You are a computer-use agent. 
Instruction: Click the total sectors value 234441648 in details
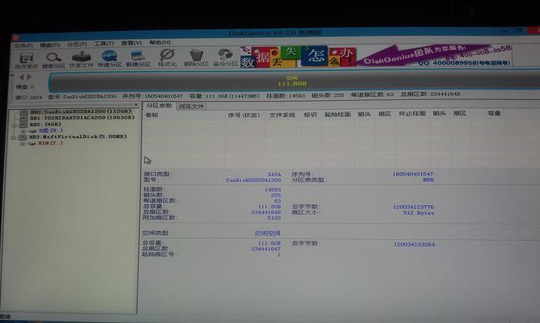point(266,212)
